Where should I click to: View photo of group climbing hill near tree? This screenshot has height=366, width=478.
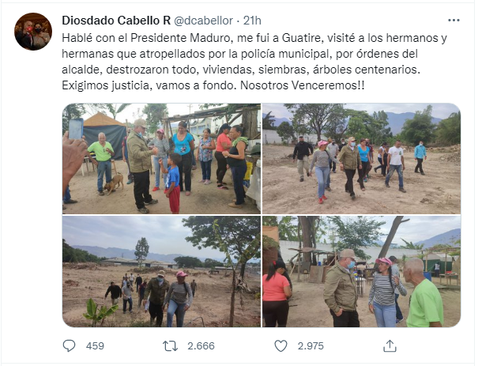pyautogui.click(x=161, y=271)
